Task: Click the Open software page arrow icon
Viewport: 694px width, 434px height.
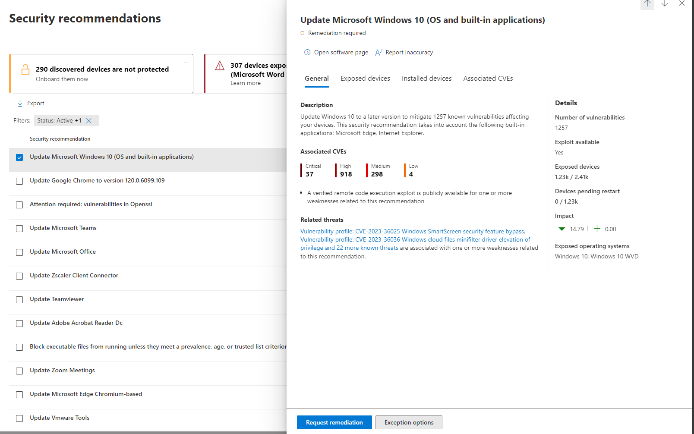Action: coord(307,52)
